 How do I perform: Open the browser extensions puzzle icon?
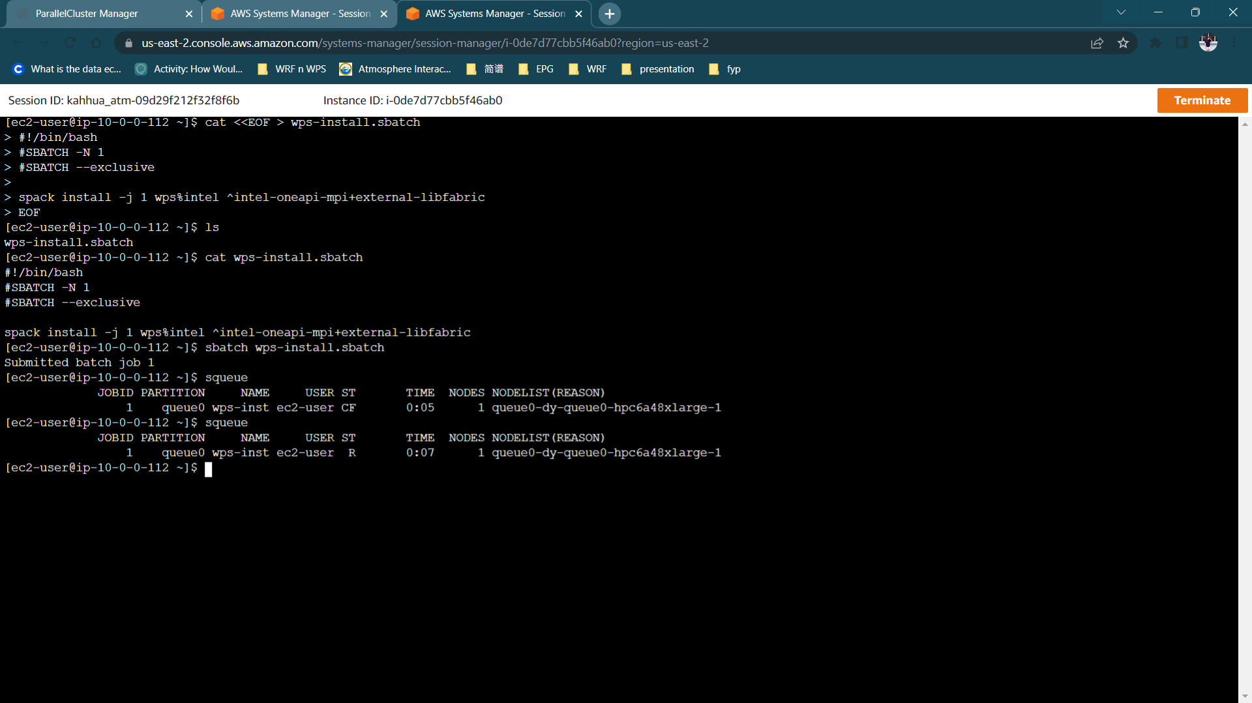click(x=1155, y=43)
